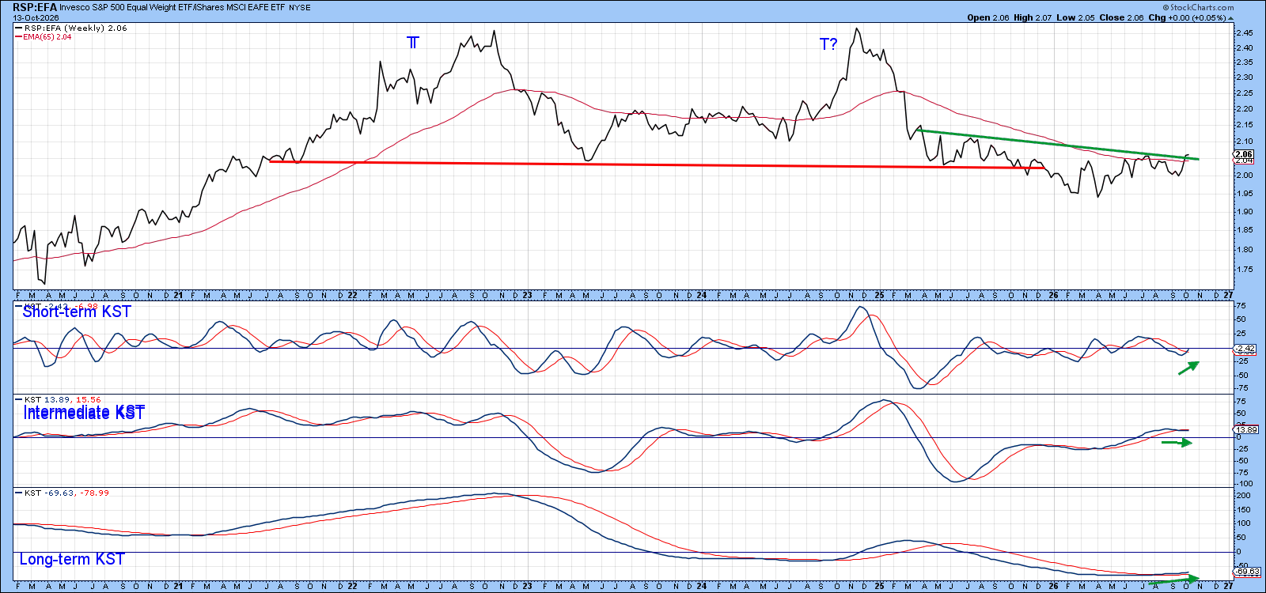Click the KST -69.63, -78.99 legend text
This screenshot has height=593, width=1266.
click(66, 493)
